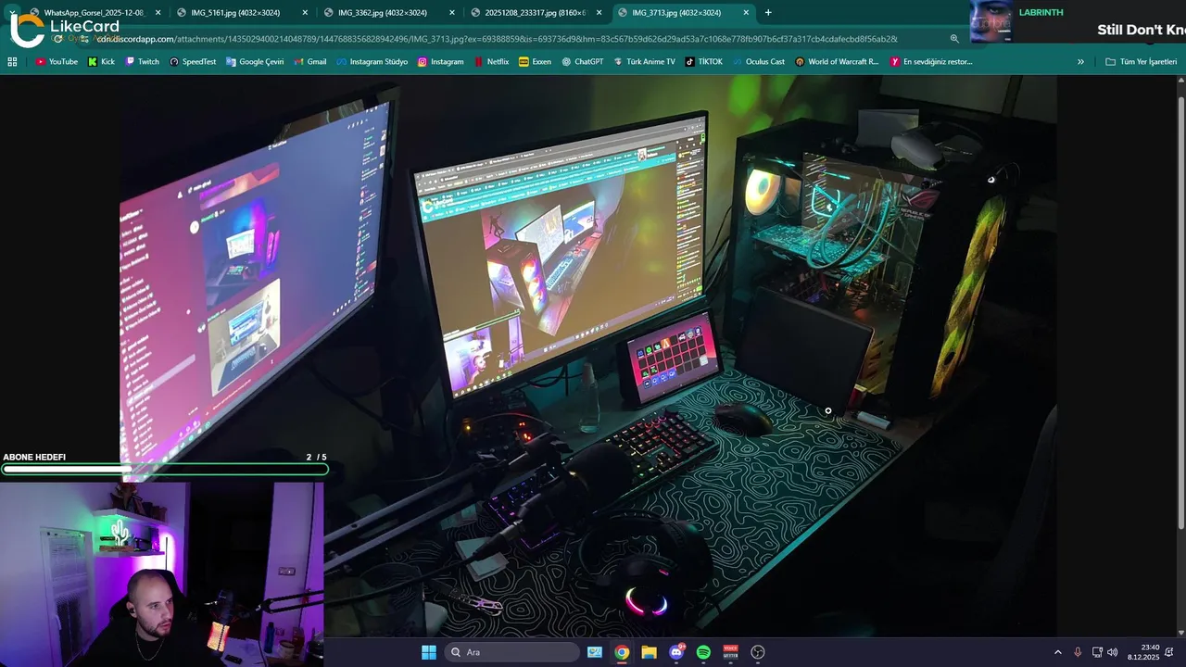Open File Explorer from the taskbar

pos(649,652)
